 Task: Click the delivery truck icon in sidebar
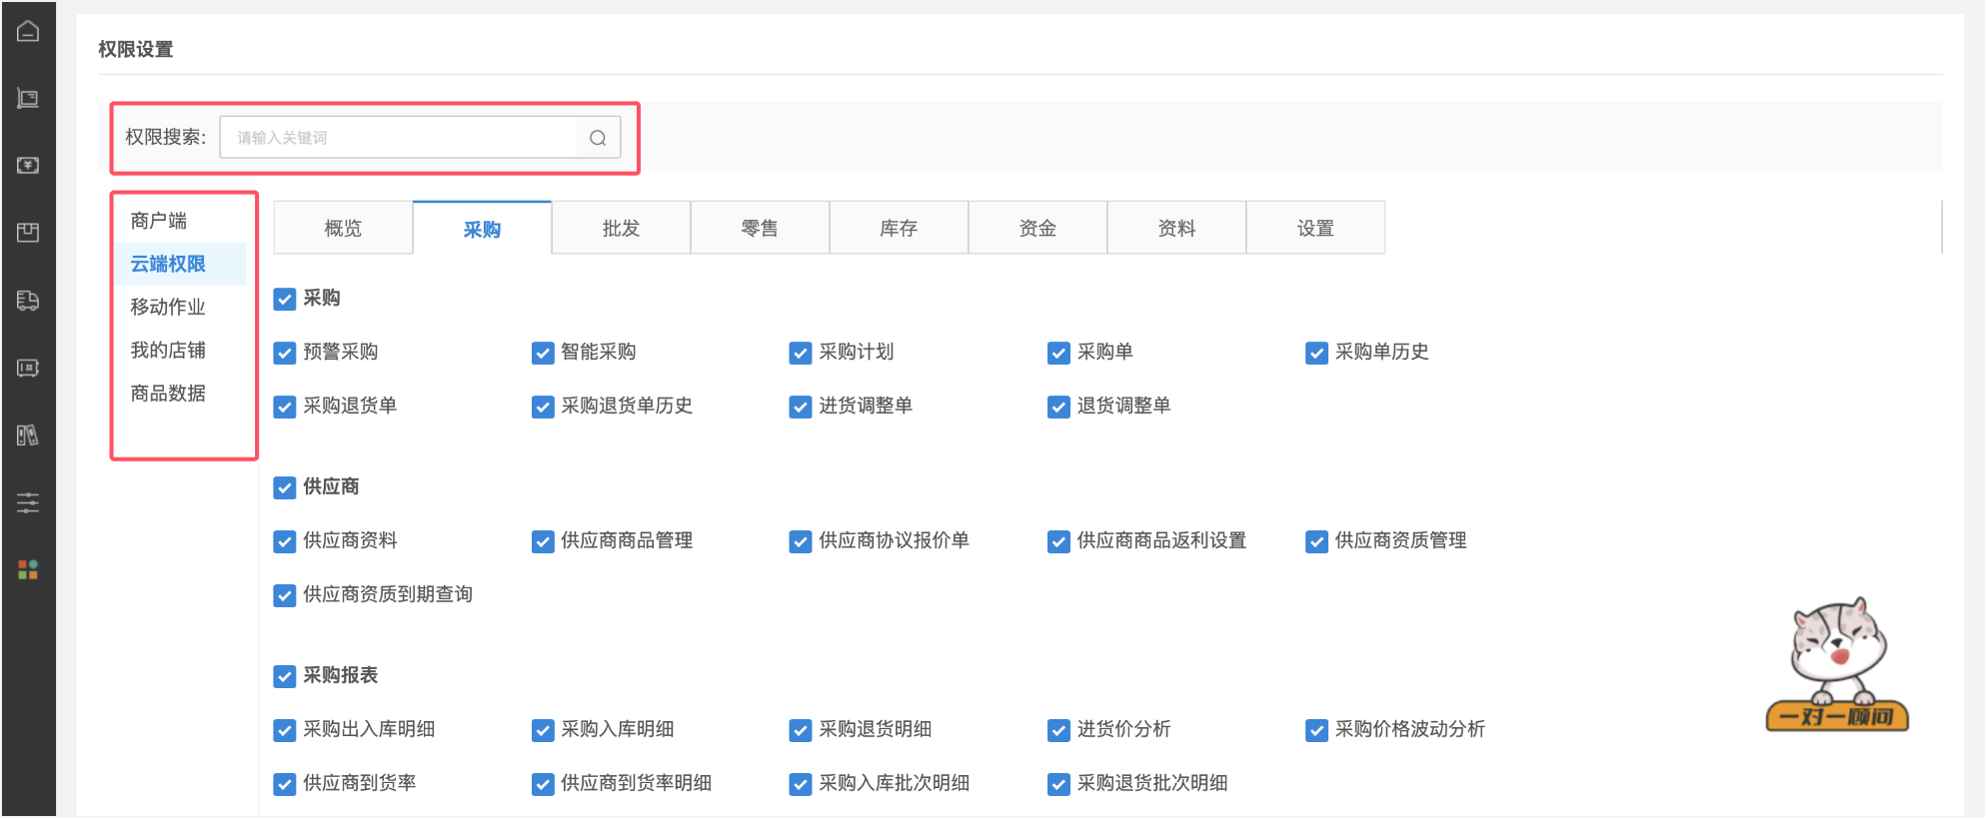(28, 301)
